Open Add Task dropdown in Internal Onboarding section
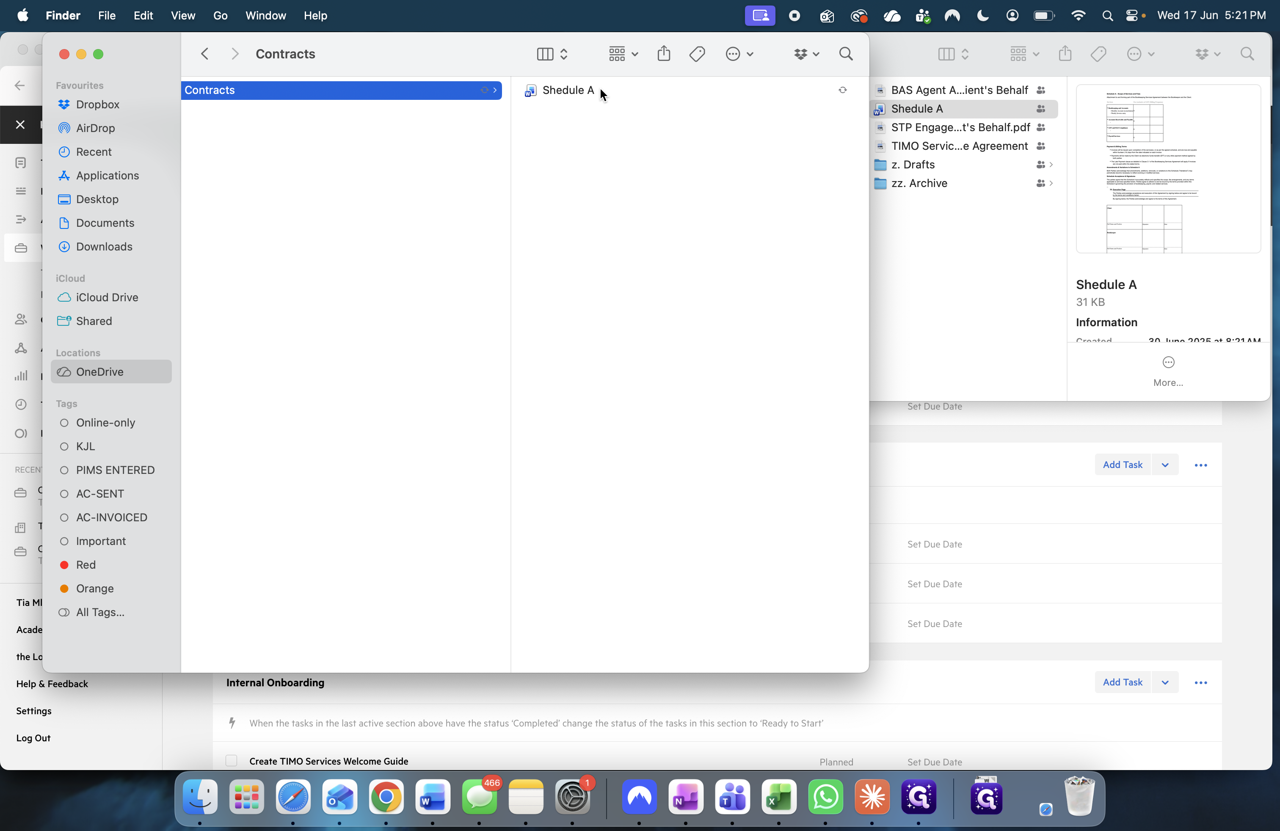1280x831 pixels. (1165, 682)
